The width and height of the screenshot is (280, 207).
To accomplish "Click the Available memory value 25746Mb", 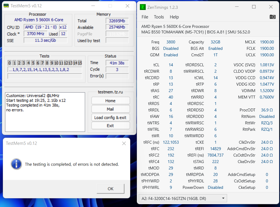I will [x=117, y=27].
